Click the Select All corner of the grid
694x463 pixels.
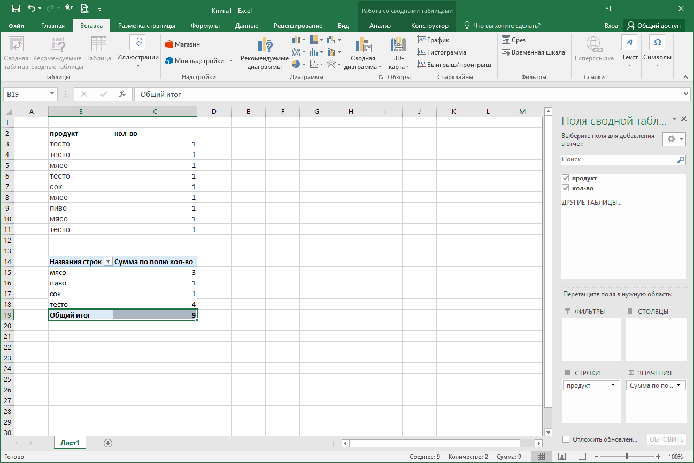(x=7, y=111)
